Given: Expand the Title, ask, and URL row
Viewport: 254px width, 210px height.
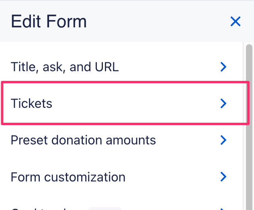Looking at the screenshot, I should pyautogui.click(x=121, y=67).
